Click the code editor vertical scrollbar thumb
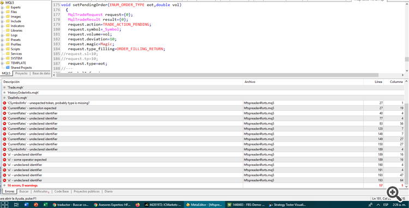The image size is (409, 208). pyautogui.click(x=407, y=60)
